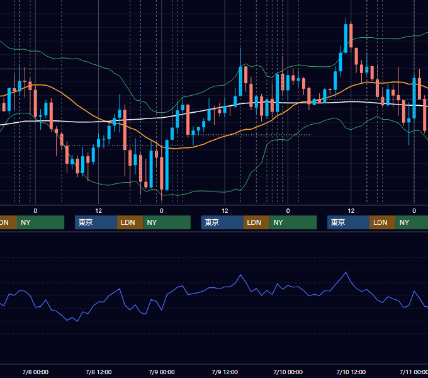Image resolution: width=428 pixels, height=378 pixels.
Task: Click the LDN session bar after 7/8 東京
Action: pos(130,222)
